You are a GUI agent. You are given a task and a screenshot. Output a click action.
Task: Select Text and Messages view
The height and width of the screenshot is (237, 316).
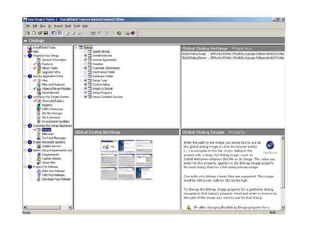coord(54,138)
